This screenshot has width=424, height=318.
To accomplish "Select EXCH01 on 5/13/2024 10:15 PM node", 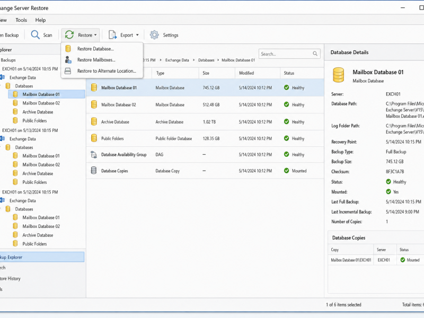I will tap(30, 130).
